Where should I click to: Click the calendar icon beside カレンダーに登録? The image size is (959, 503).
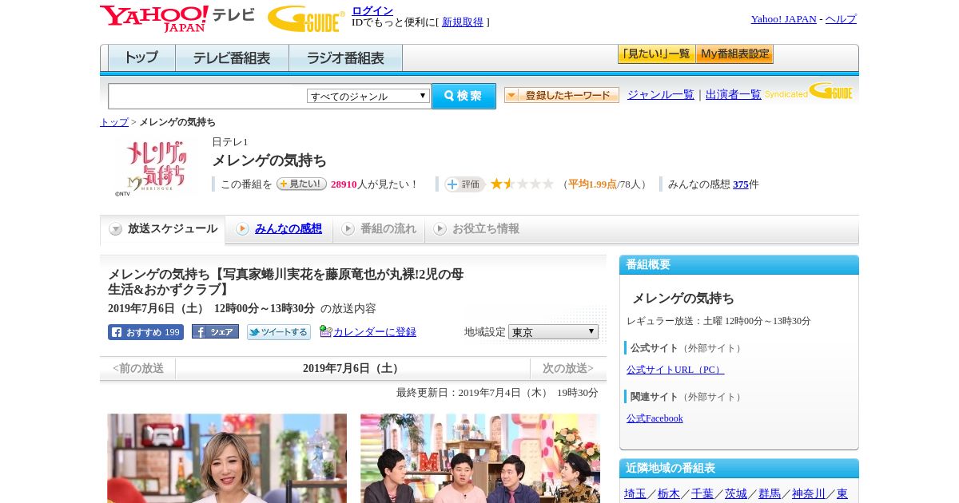pos(325,331)
